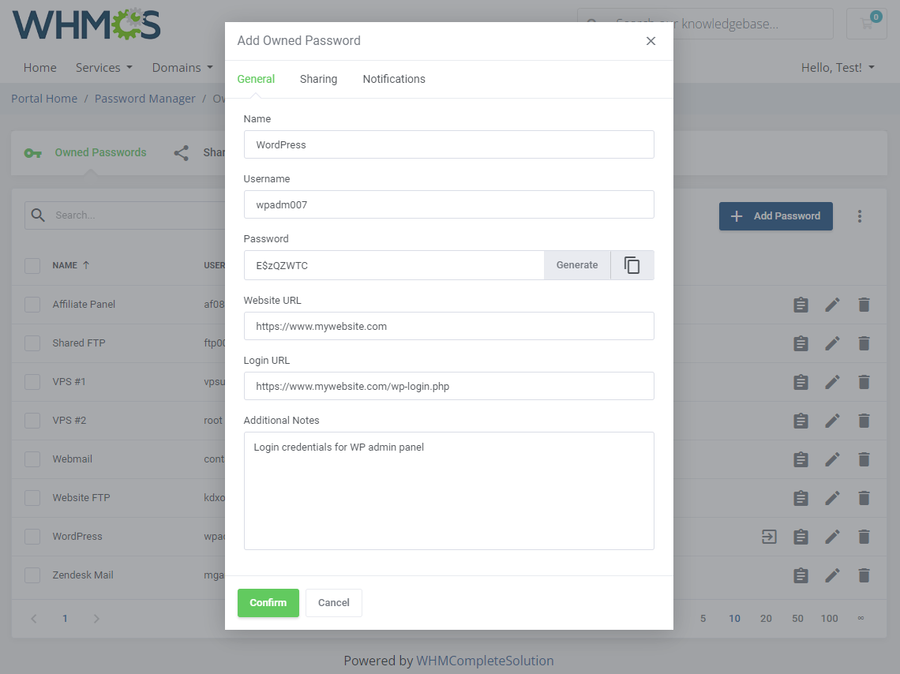Click the Additional Notes text area
Image resolution: width=900 pixels, height=674 pixels.
(449, 491)
